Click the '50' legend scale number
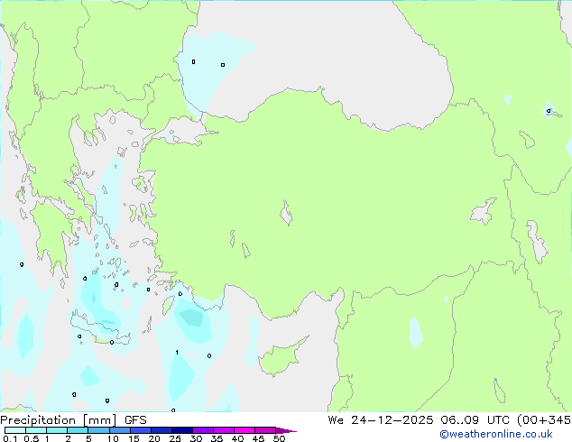This screenshot has height=442, width=572. click(279, 438)
